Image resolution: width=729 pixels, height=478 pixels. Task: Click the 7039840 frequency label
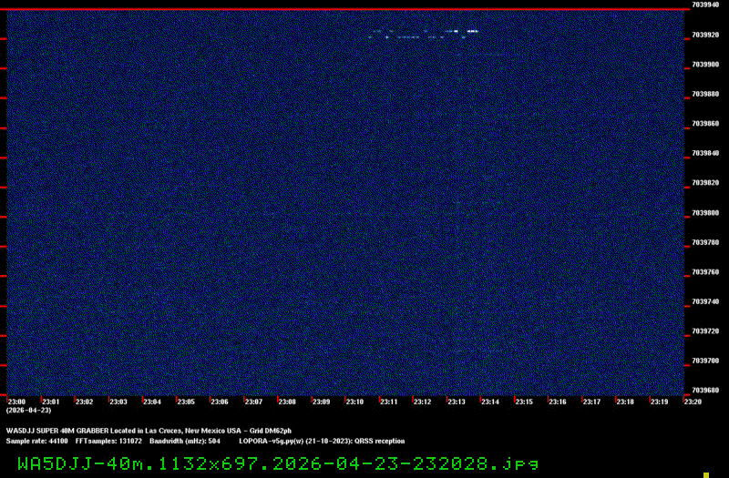tap(705, 153)
